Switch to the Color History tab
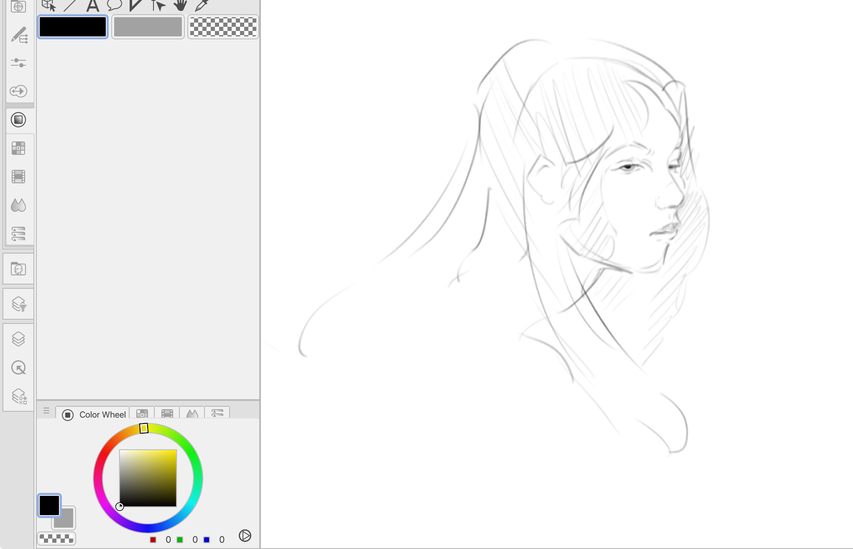This screenshot has width=853, height=549. (x=217, y=413)
